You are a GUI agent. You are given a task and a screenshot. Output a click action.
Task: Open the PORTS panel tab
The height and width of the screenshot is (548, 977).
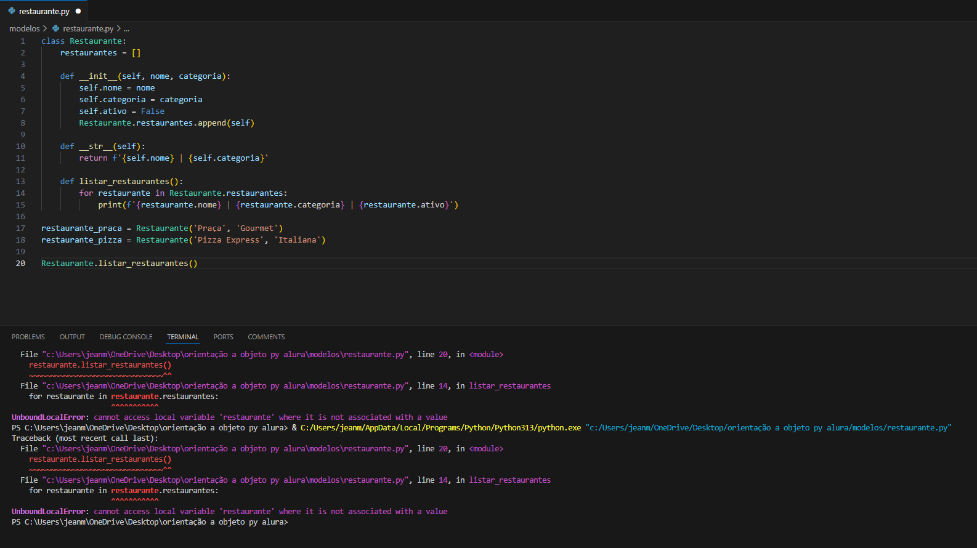pyautogui.click(x=224, y=337)
